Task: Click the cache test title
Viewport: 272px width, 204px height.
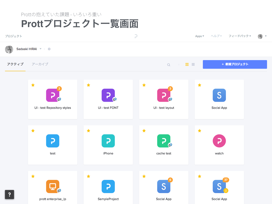Action: [164, 153]
